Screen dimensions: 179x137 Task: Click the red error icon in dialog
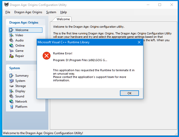point(47,56)
